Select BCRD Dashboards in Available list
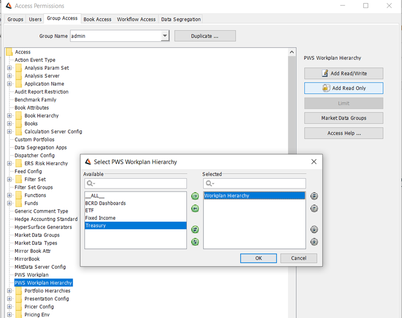This screenshot has height=318, width=402. (136, 203)
